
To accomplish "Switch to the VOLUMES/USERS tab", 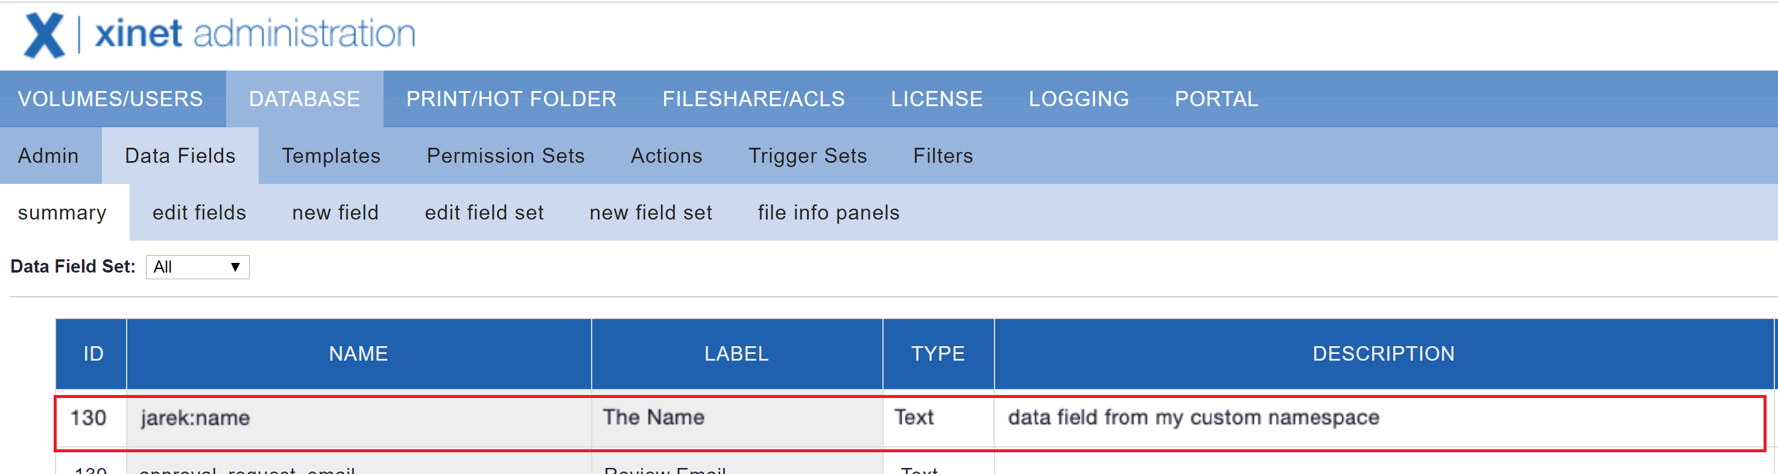I will [110, 100].
